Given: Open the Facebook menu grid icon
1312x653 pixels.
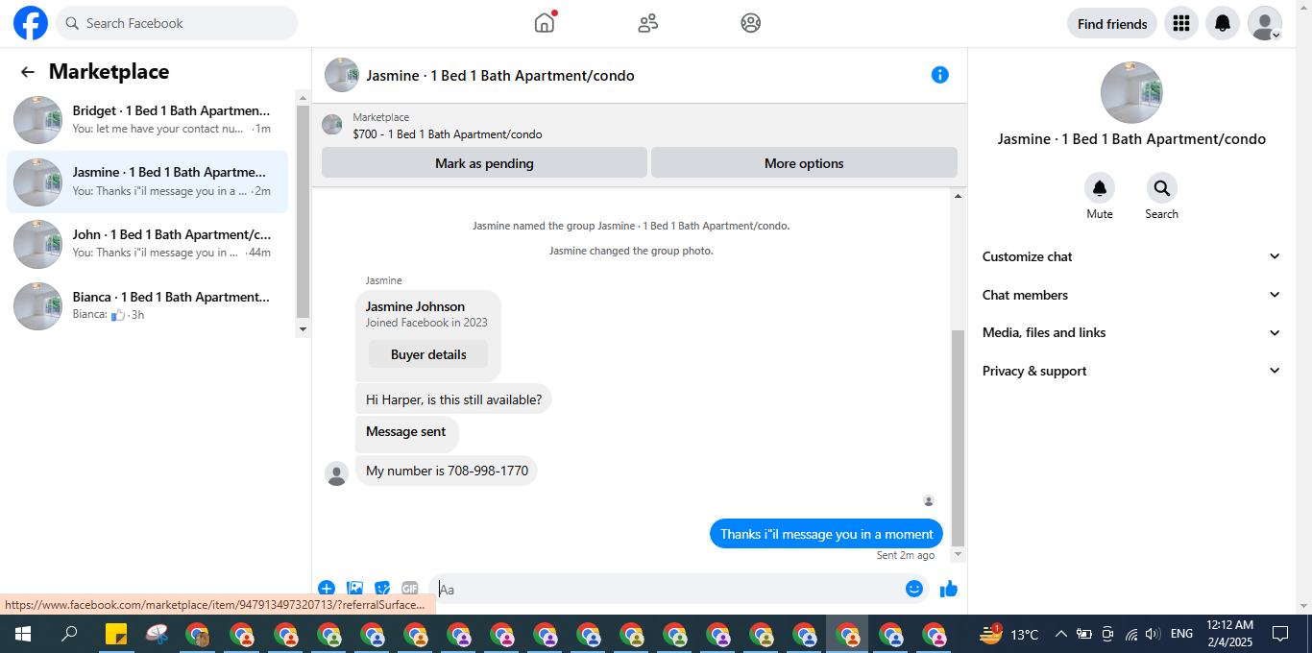Looking at the screenshot, I should 1181,23.
